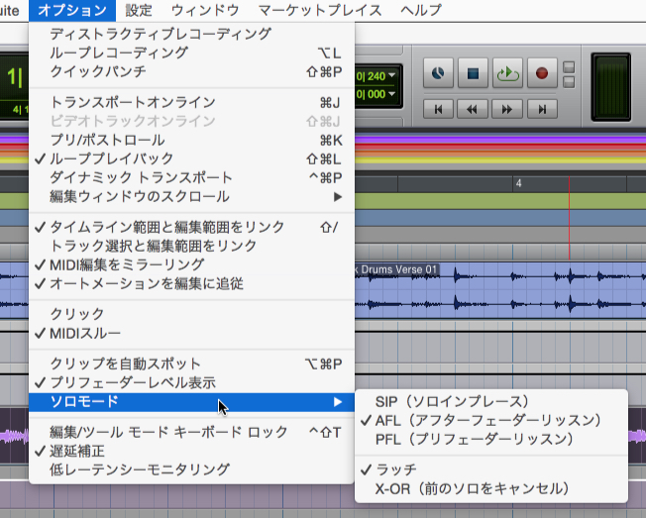Select ラッチ solo behavior
The width and height of the screenshot is (646, 518).
tap(491, 469)
